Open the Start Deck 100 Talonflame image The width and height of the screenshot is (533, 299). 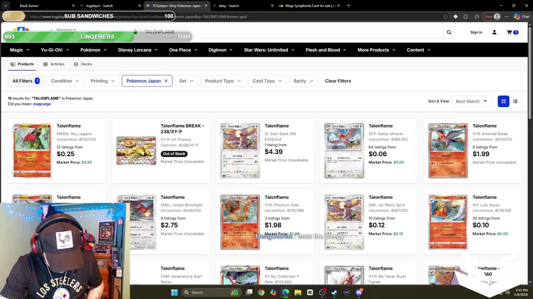240,150
